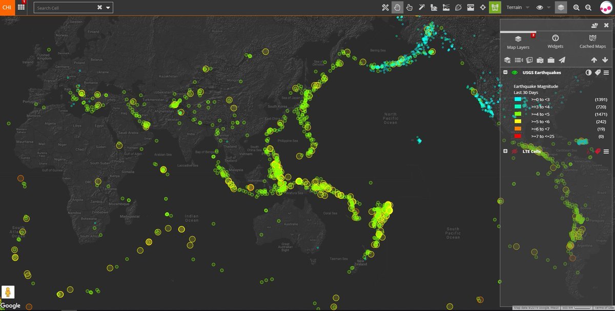
Task: Open the layers stack toolbar button
Action: point(561,8)
